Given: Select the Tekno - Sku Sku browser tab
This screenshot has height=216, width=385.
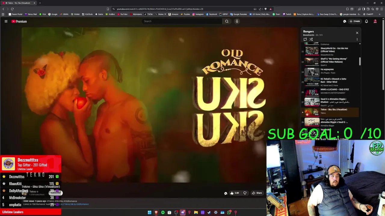Looking at the screenshot, I should coord(19,3).
